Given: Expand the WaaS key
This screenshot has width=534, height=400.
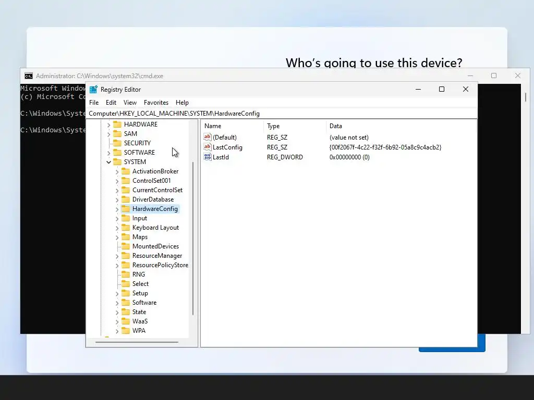Looking at the screenshot, I should coord(117,322).
